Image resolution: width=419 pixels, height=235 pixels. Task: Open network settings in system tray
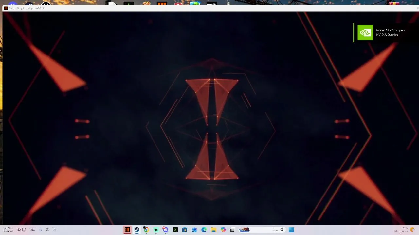point(24,230)
